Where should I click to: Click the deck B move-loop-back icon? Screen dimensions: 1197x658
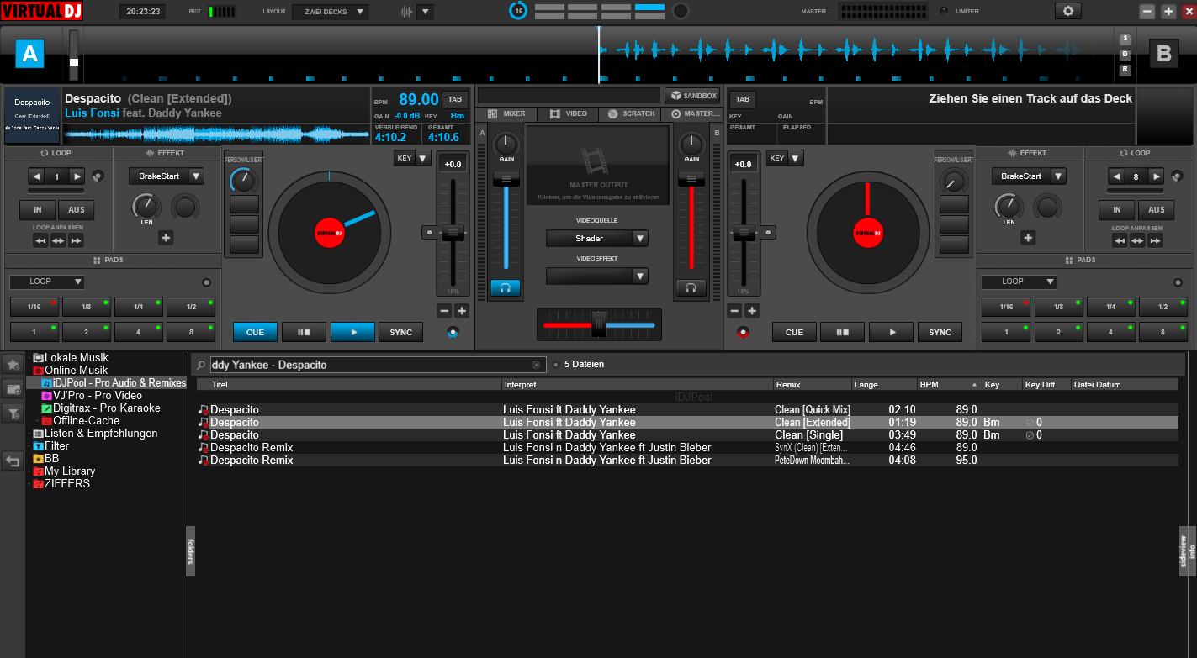click(1120, 241)
